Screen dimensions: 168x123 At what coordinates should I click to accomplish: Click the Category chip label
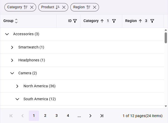(x=14, y=7)
